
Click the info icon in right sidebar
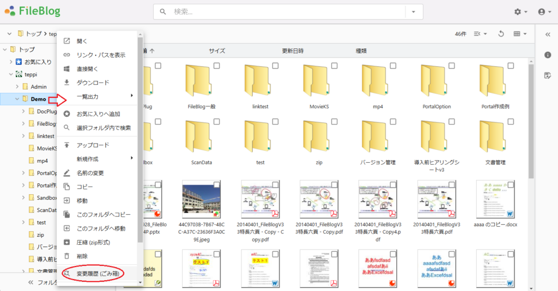click(x=548, y=55)
